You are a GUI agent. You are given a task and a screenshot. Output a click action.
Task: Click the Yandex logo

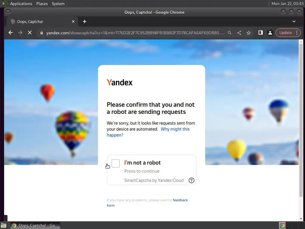[x=120, y=82]
